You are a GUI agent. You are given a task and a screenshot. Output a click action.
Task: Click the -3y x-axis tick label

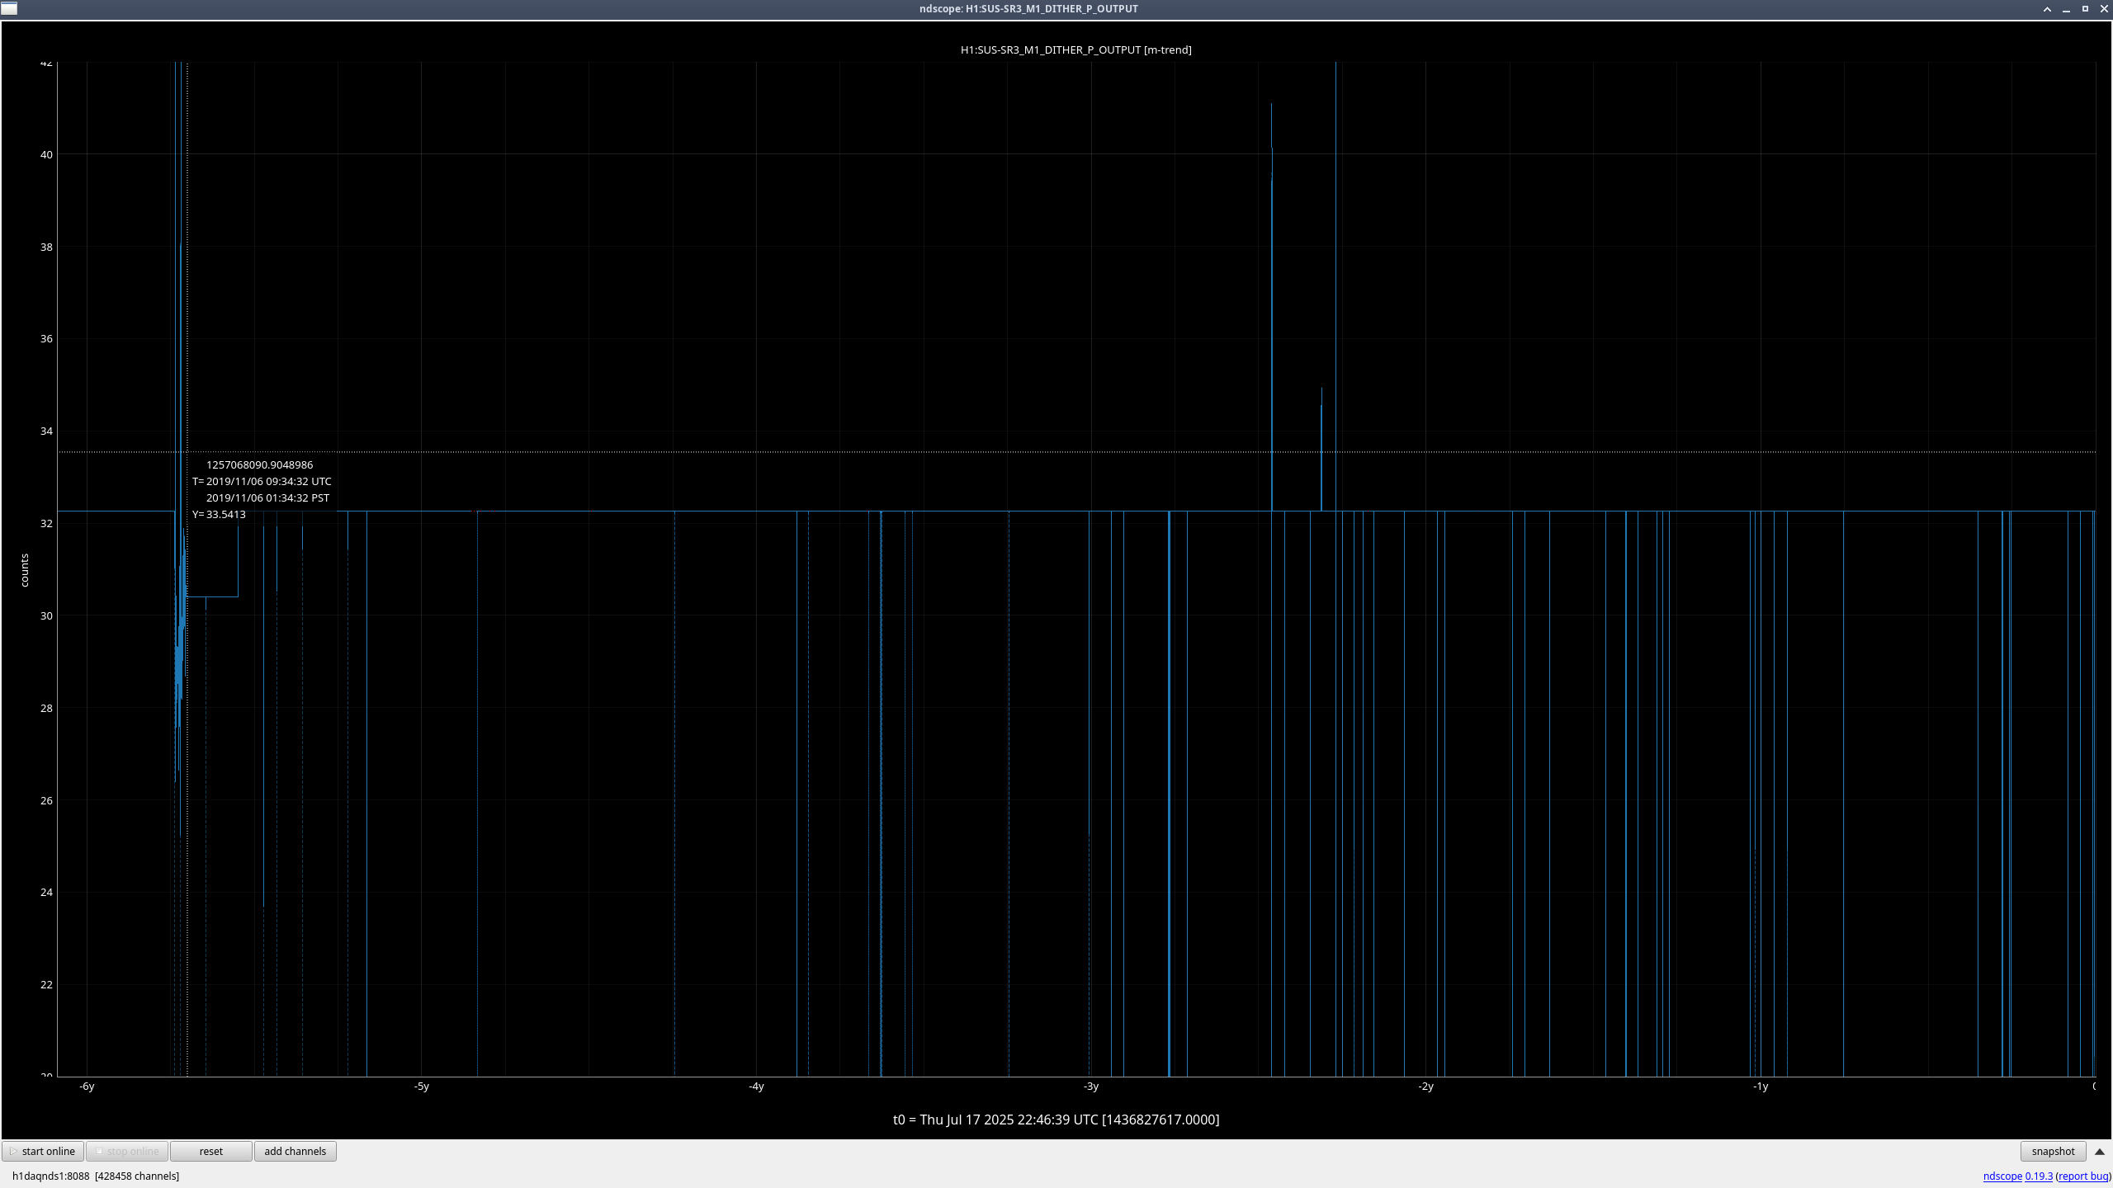(1091, 1087)
